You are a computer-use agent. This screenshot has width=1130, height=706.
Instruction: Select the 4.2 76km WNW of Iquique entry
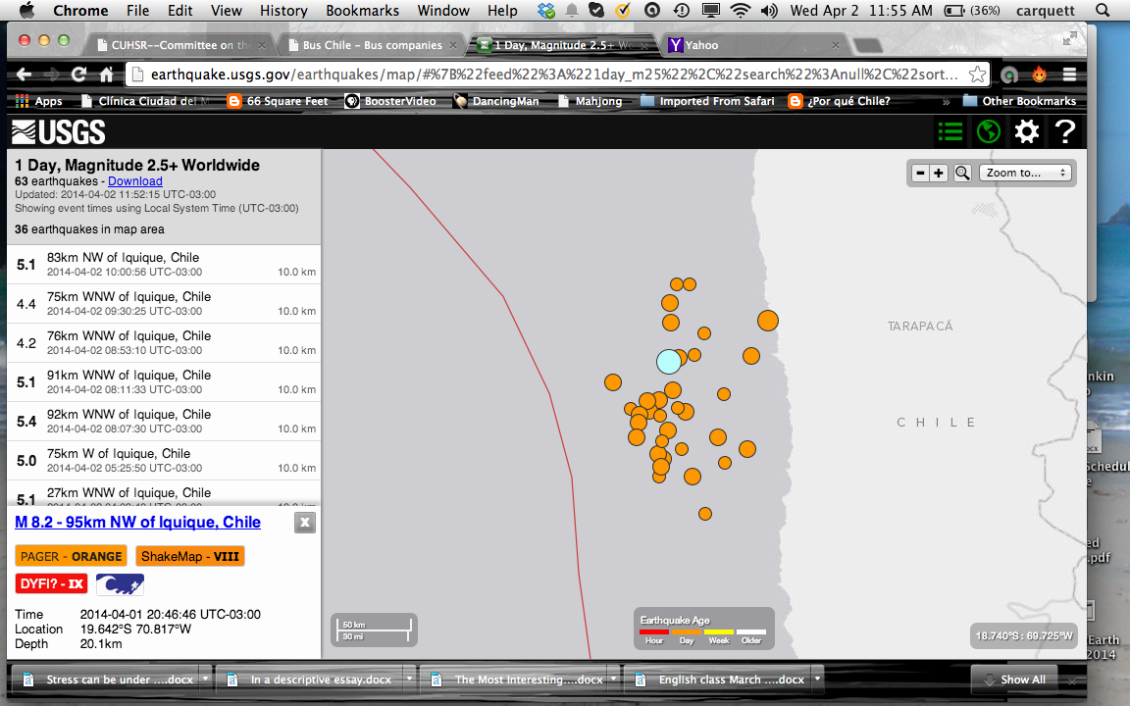tap(165, 343)
